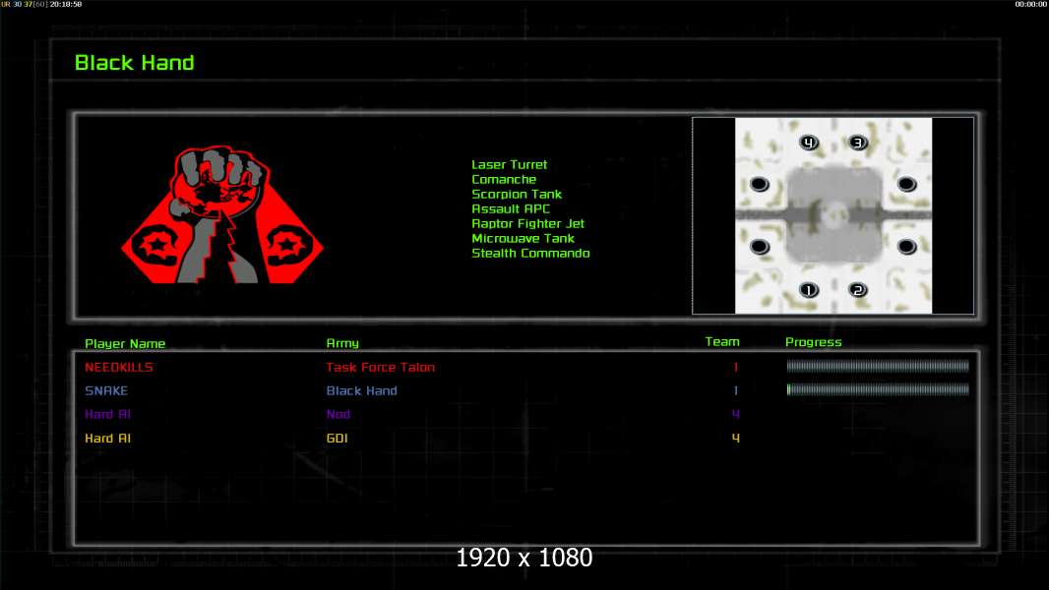This screenshot has height=590, width=1049.
Task: Select player SNAKE row name
Action: [106, 391]
